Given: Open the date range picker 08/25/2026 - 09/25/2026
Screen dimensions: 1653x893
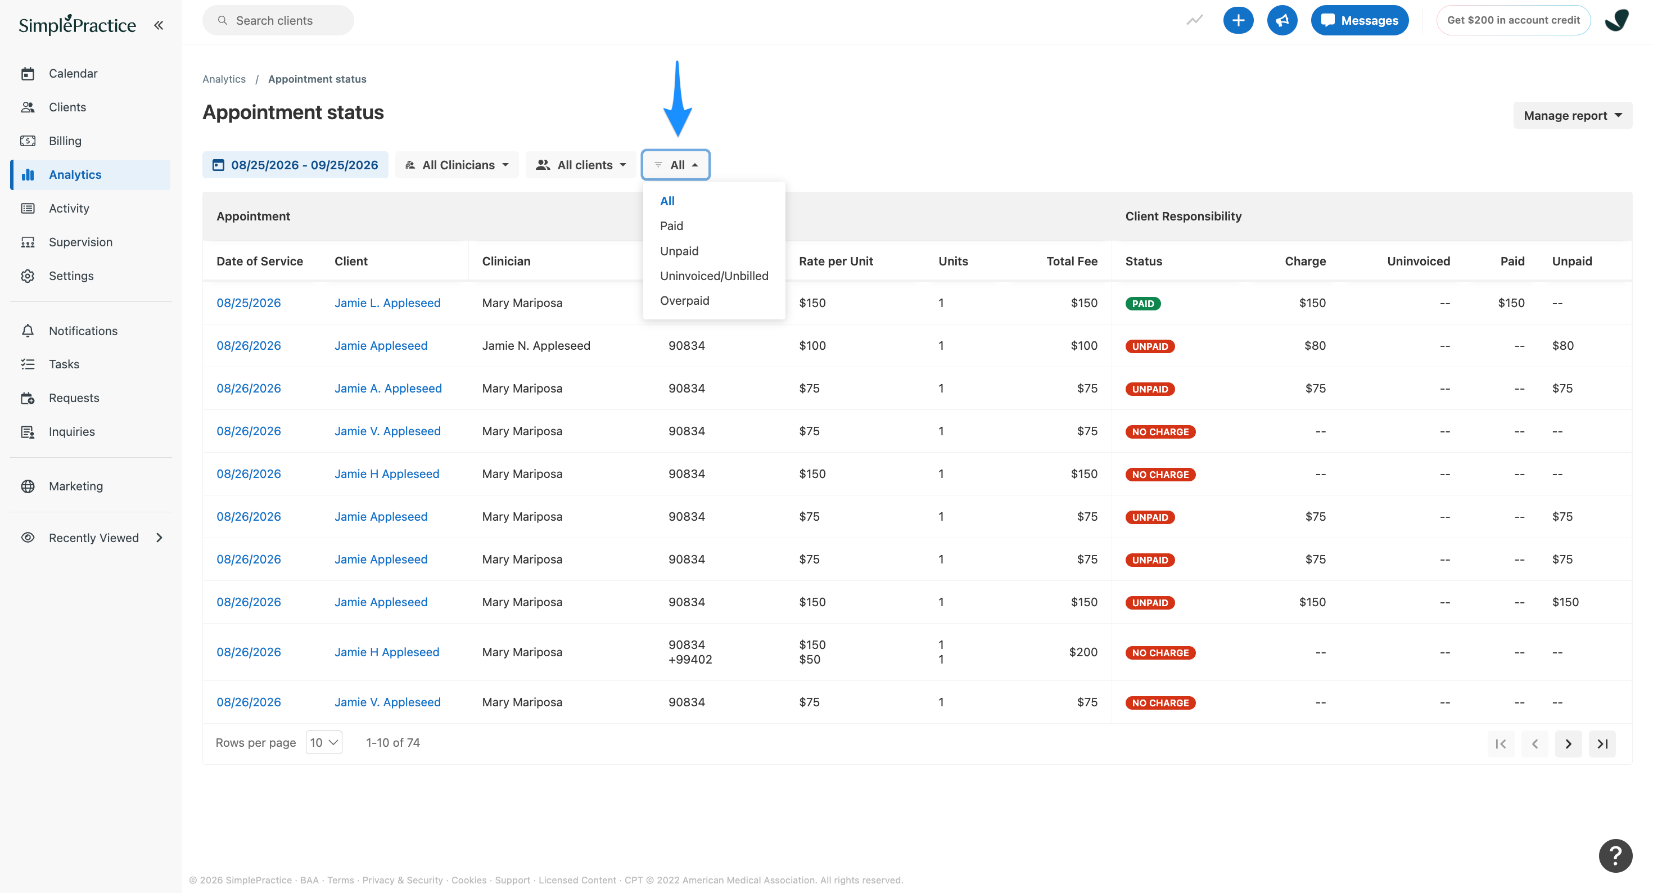Looking at the screenshot, I should coord(295,165).
